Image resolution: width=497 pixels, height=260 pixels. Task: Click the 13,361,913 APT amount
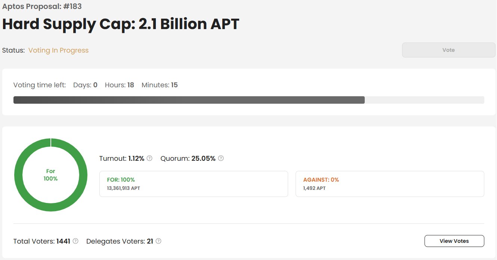[x=123, y=188]
